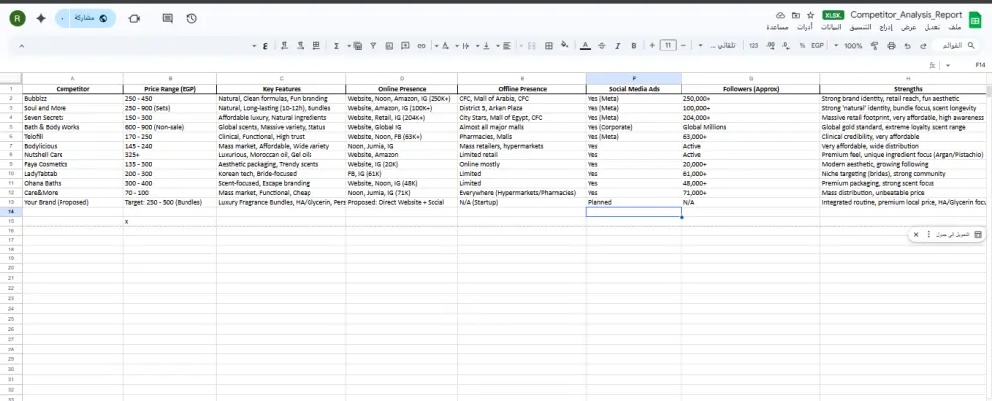Open the fill color bucket

(x=565, y=46)
